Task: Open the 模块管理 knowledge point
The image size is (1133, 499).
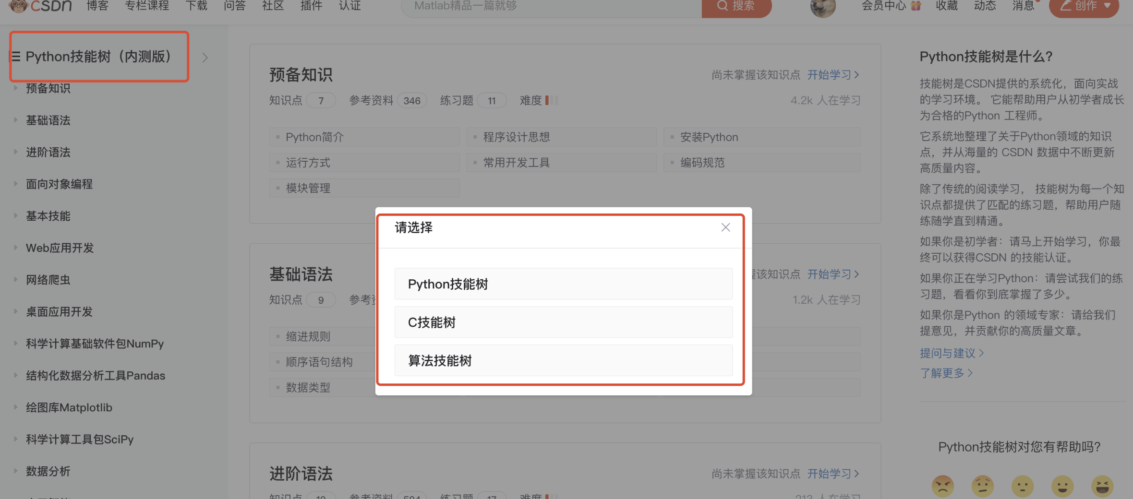Action: (364, 188)
